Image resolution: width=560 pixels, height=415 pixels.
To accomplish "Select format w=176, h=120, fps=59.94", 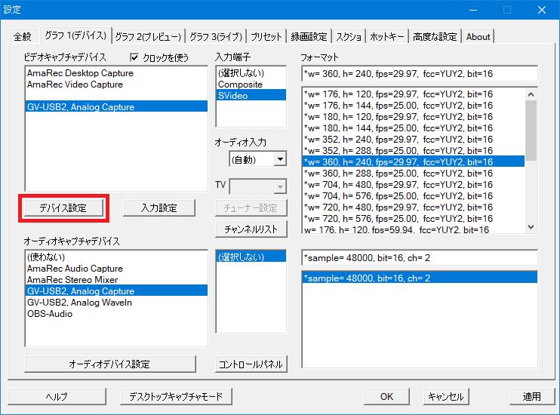I will coord(414,229).
